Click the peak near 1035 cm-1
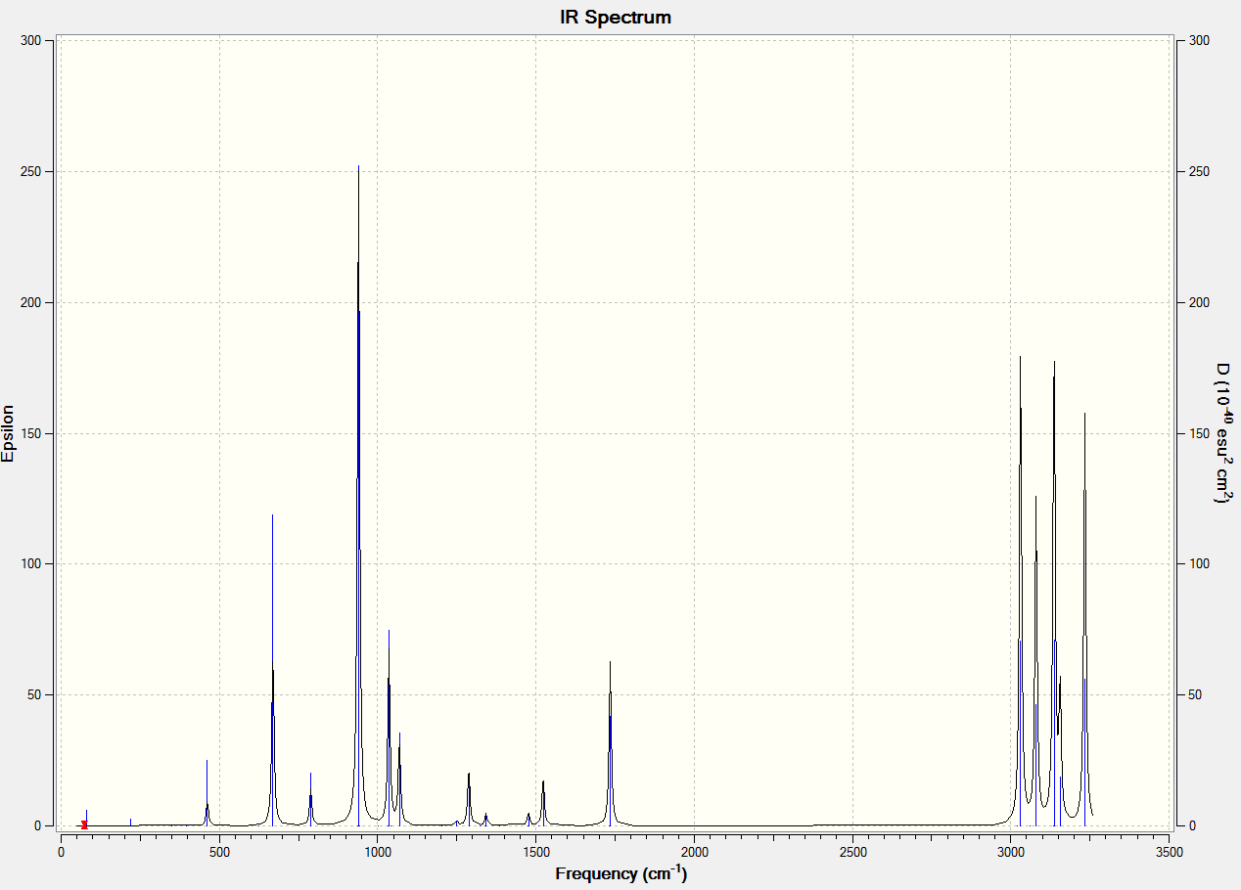This screenshot has height=890, width=1241. (389, 728)
